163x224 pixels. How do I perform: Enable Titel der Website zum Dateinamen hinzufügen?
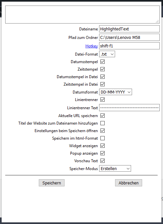102,123
